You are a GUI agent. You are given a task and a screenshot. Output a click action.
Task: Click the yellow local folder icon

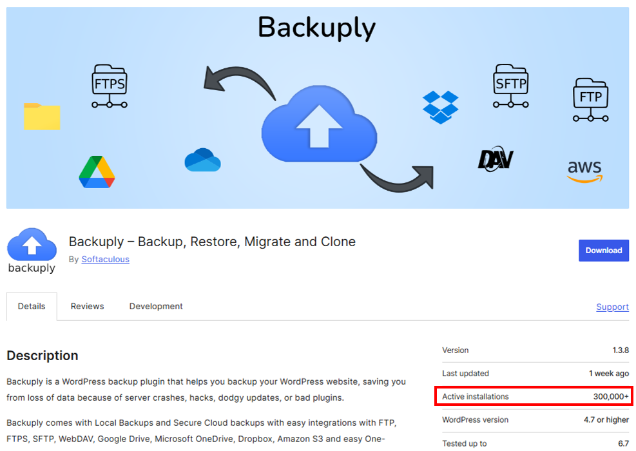41,117
